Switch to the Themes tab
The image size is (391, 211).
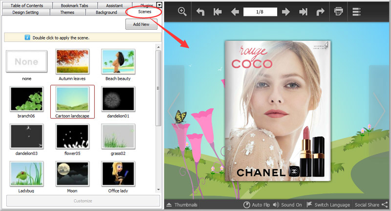(x=67, y=12)
